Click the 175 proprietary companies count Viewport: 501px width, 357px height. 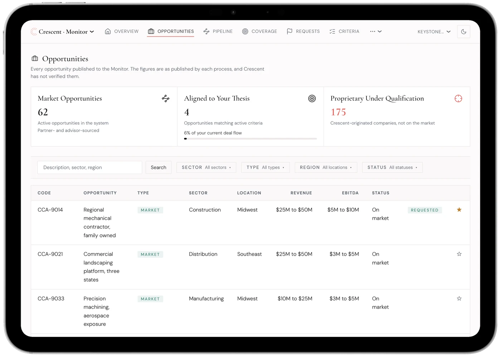(338, 112)
